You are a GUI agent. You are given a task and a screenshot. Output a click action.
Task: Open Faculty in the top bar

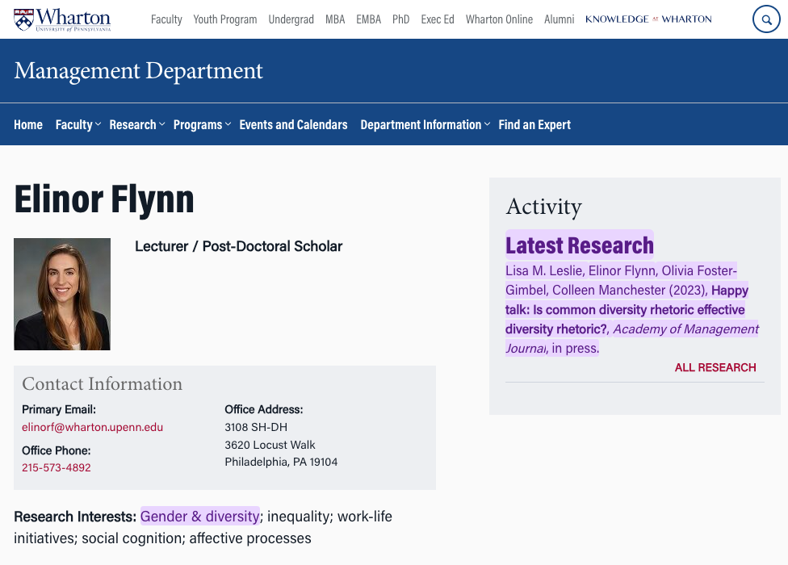pos(166,19)
